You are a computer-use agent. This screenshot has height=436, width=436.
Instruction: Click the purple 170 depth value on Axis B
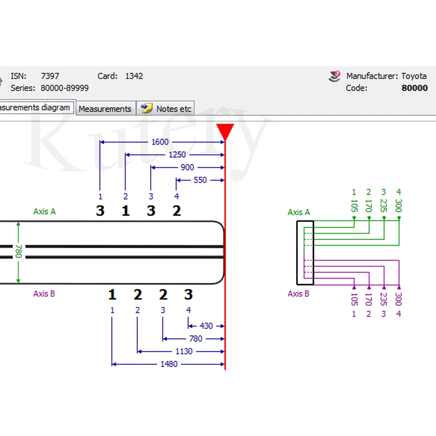point(369,299)
